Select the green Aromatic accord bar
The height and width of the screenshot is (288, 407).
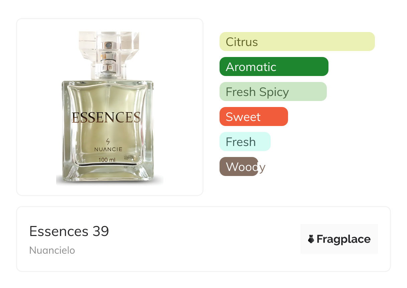click(x=274, y=67)
